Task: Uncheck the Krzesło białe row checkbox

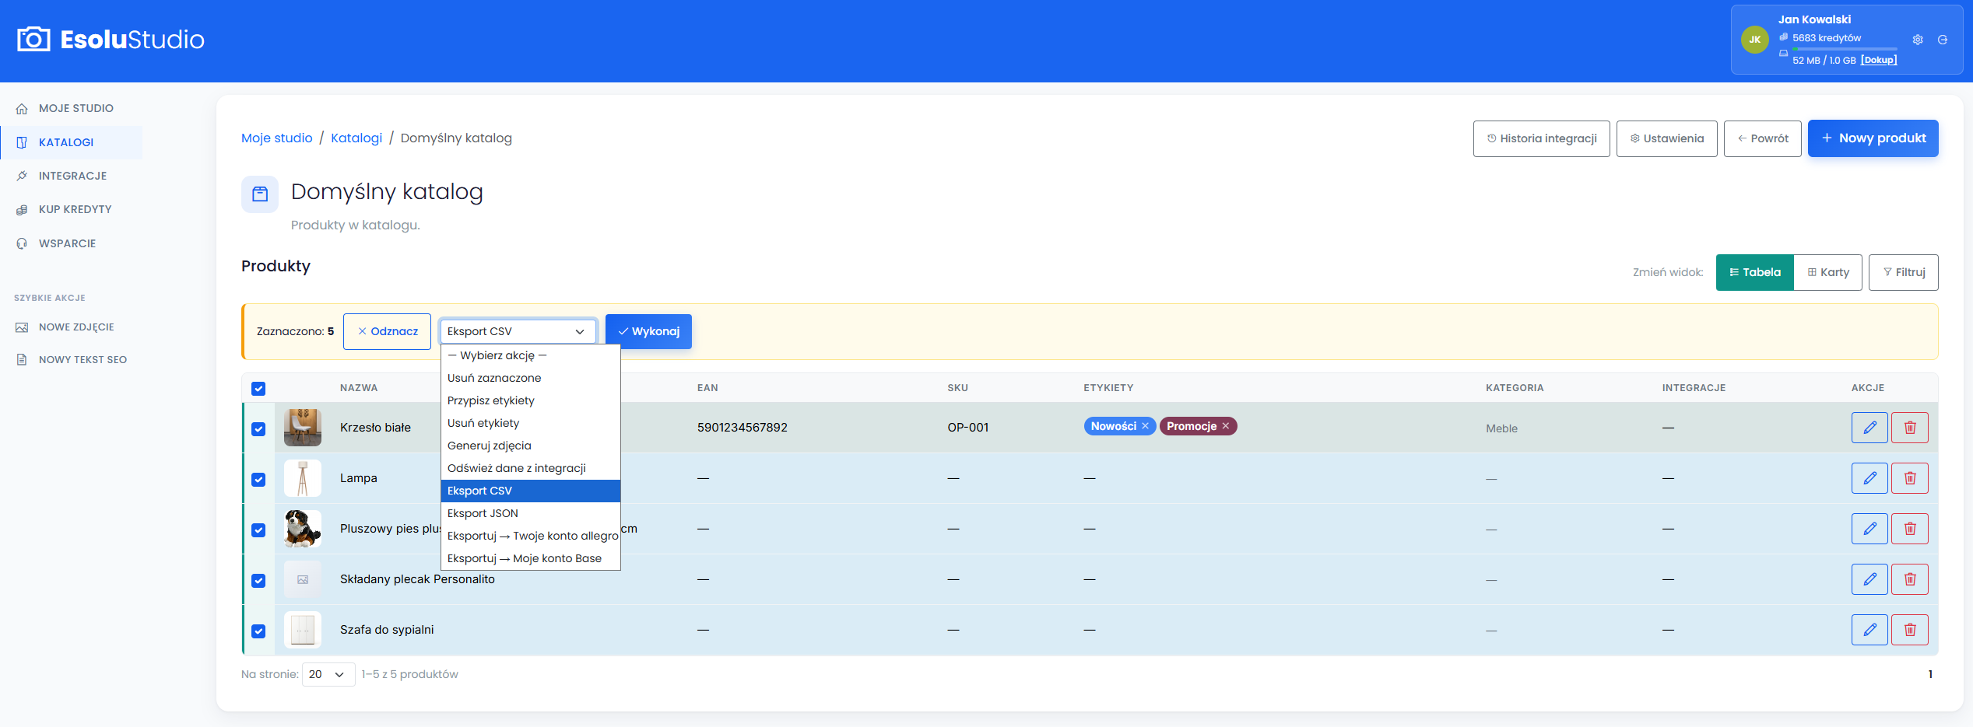Action: [258, 429]
